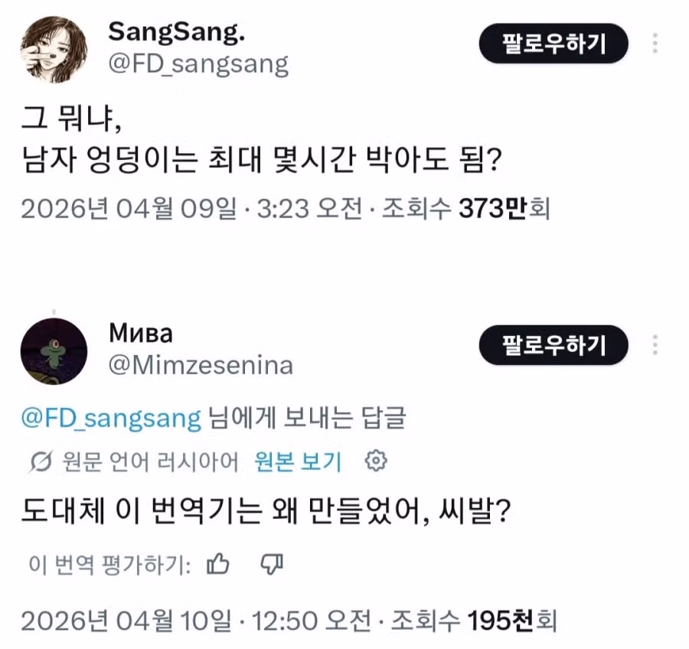Open the more options menu on Мива's reply
689x649 pixels.
[x=655, y=344]
